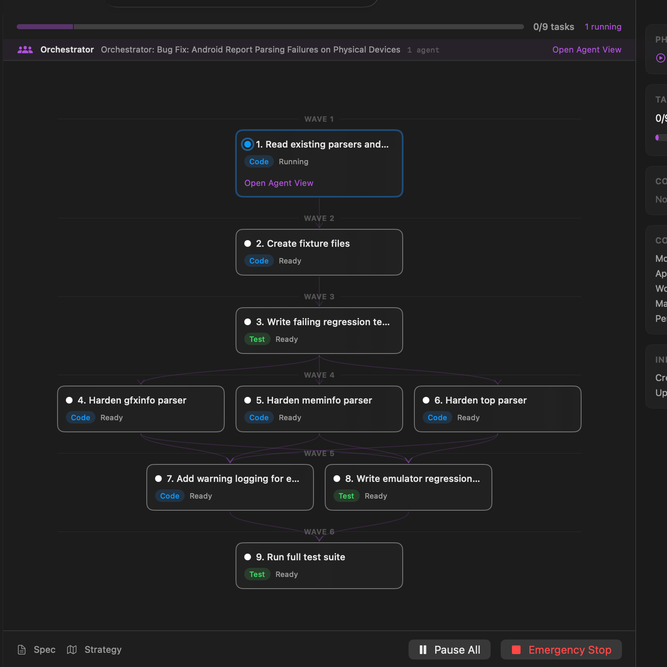Click the red stop square icon

[516, 649]
